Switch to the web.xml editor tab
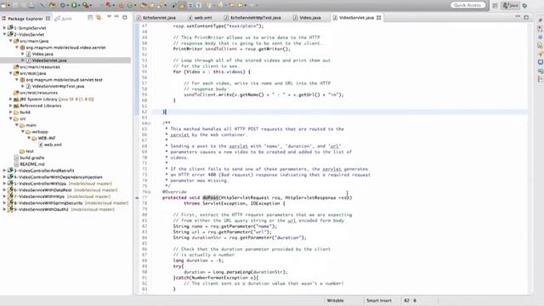 201,17
